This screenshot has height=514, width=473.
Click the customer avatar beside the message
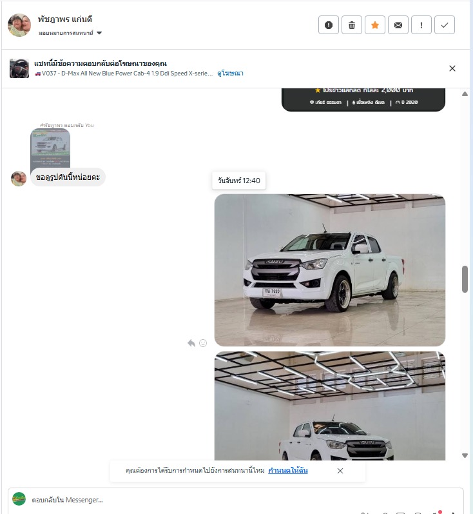click(x=19, y=179)
